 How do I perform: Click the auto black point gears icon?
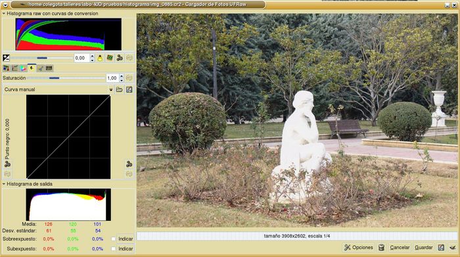7,164
